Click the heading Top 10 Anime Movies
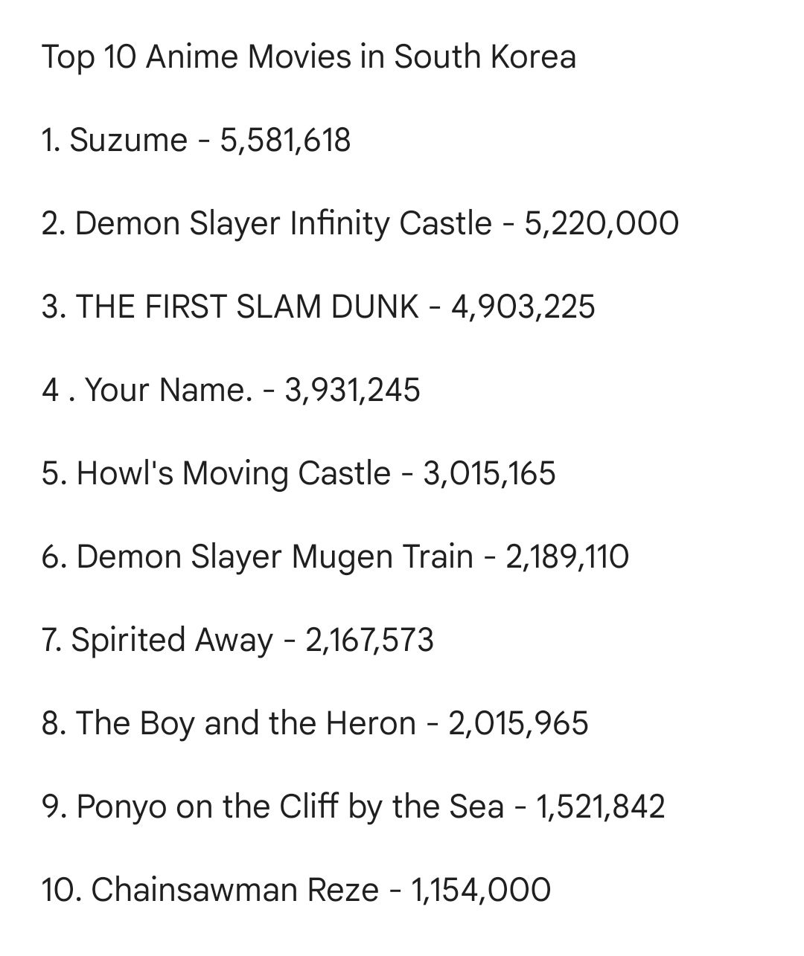The image size is (804, 956). 309,57
